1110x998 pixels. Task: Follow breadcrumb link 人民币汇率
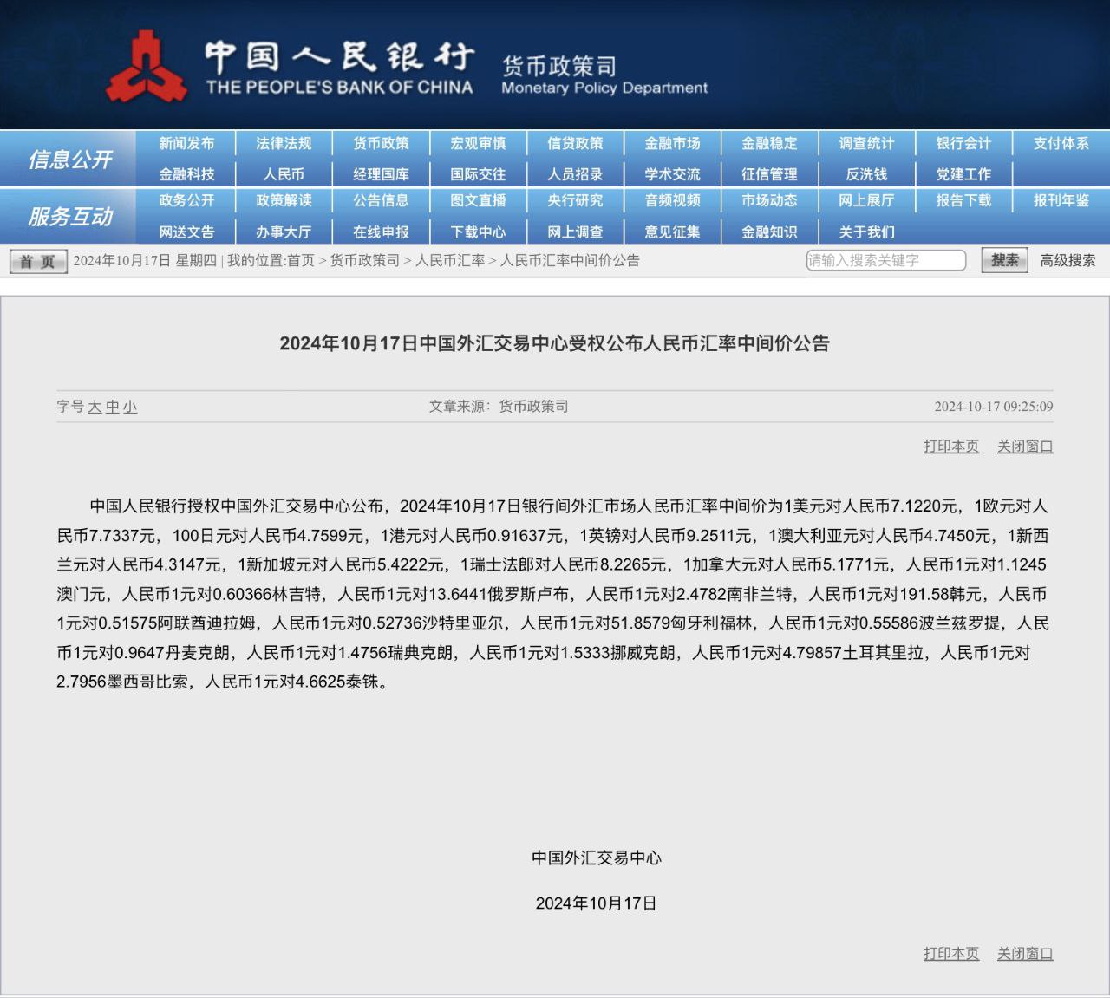click(449, 260)
